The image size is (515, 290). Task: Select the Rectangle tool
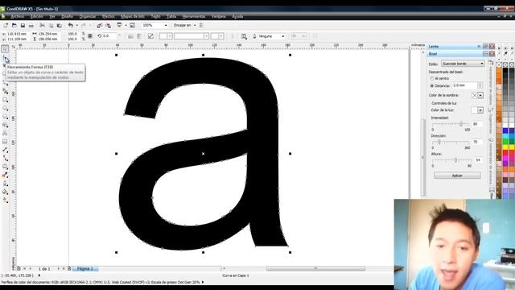pos(5,100)
